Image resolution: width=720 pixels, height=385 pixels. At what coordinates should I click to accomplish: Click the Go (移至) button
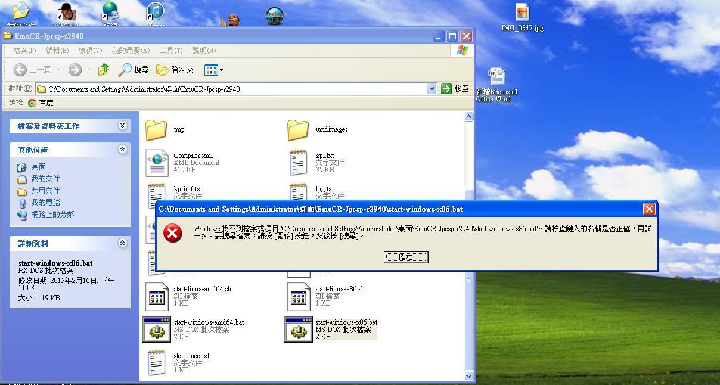pos(455,89)
